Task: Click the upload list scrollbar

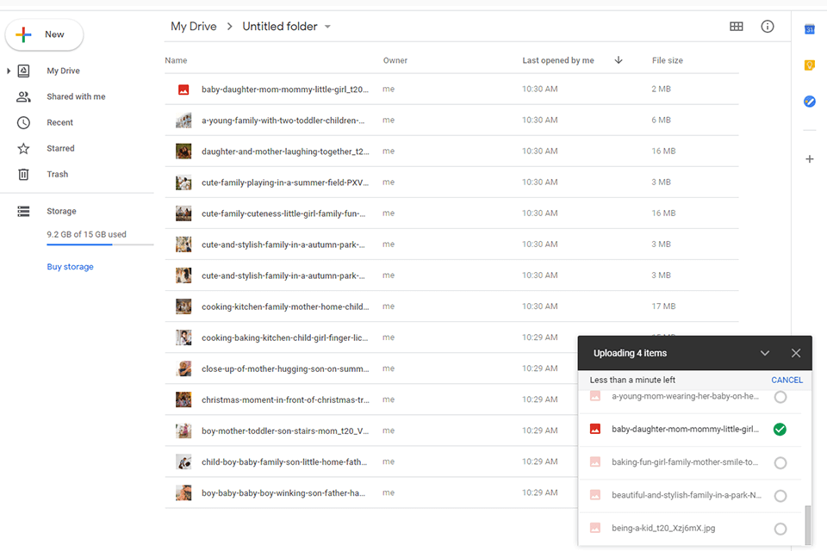Action: (807, 523)
